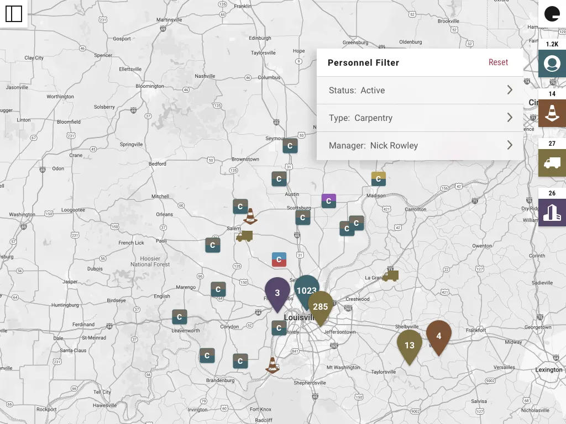
Task: Click the traffic cone marker near Salem
Action: pos(250,216)
